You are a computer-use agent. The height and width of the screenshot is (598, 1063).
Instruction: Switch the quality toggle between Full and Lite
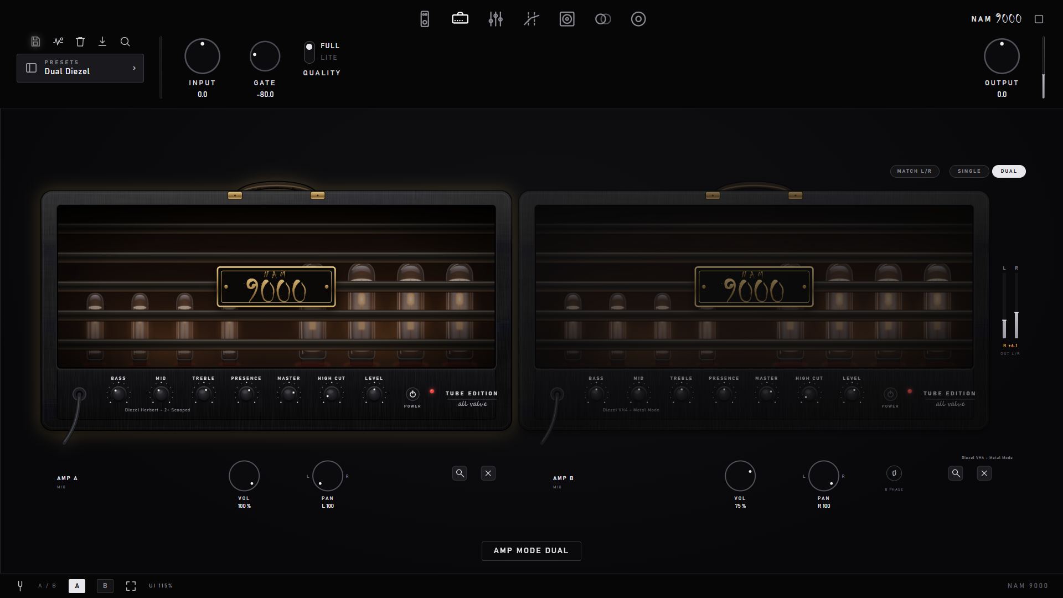coord(309,52)
